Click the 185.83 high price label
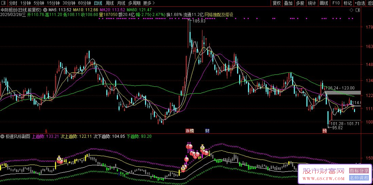The image size is (373, 185). [x=198, y=21]
